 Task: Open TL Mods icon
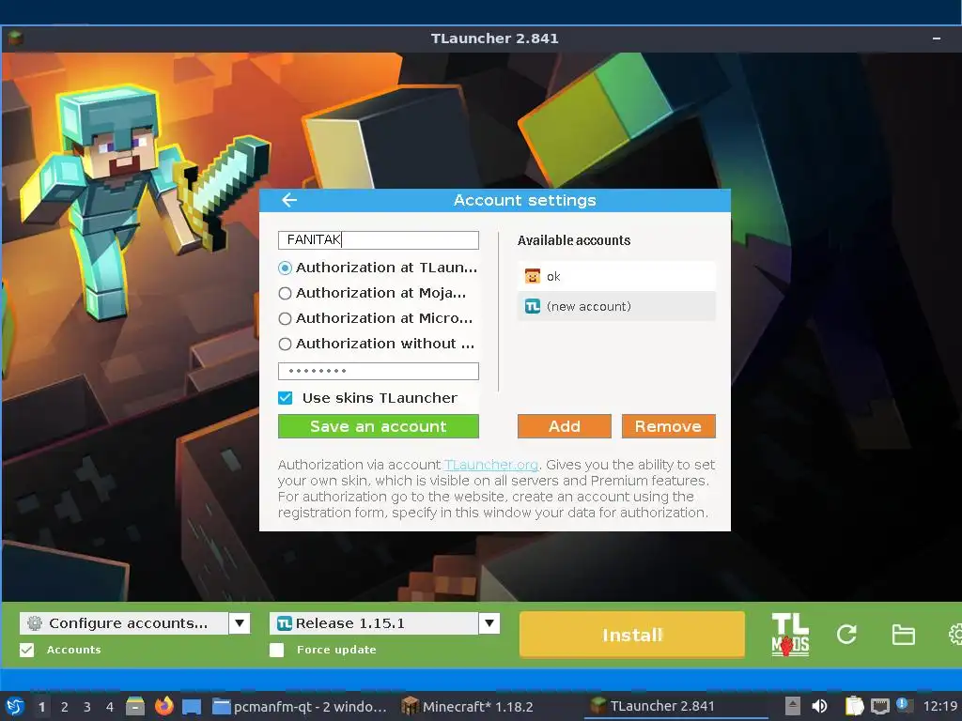[789, 635]
